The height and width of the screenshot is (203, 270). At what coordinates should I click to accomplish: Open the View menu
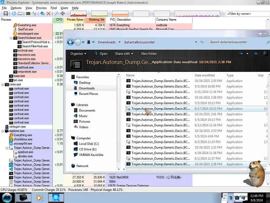(29, 8)
